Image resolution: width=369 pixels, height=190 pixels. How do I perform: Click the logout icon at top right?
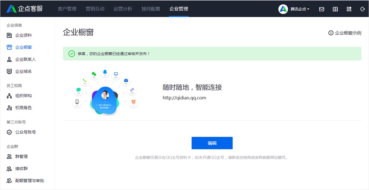[x=362, y=9]
